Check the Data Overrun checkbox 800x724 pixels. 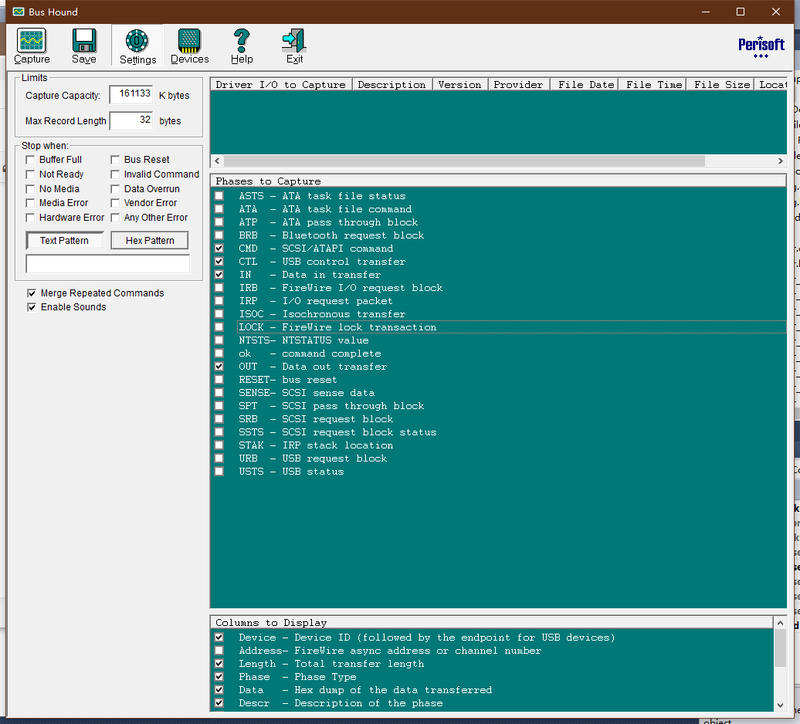coord(115,189)
